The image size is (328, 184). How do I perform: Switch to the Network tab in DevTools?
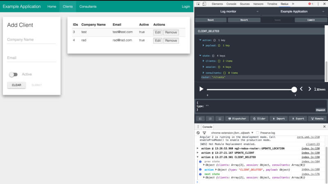(258, 4)
